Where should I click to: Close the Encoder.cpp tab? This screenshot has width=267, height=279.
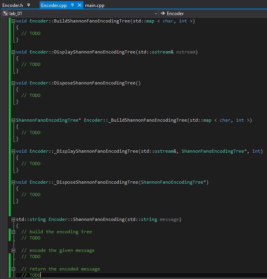pos(80,5)
